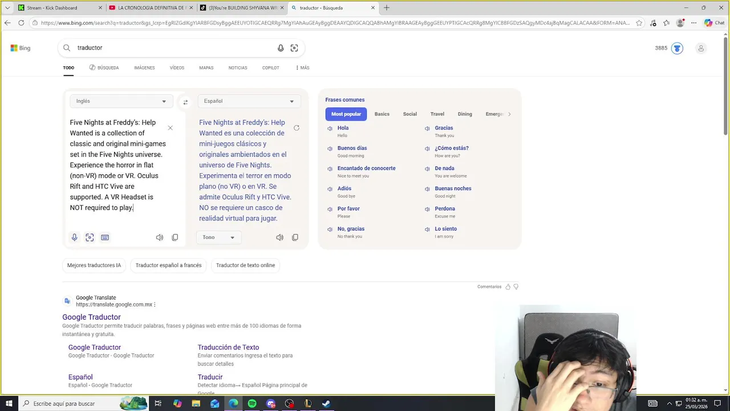Switch to the IMÁGENES tab
730x411 pixels.
coord(144,68)
